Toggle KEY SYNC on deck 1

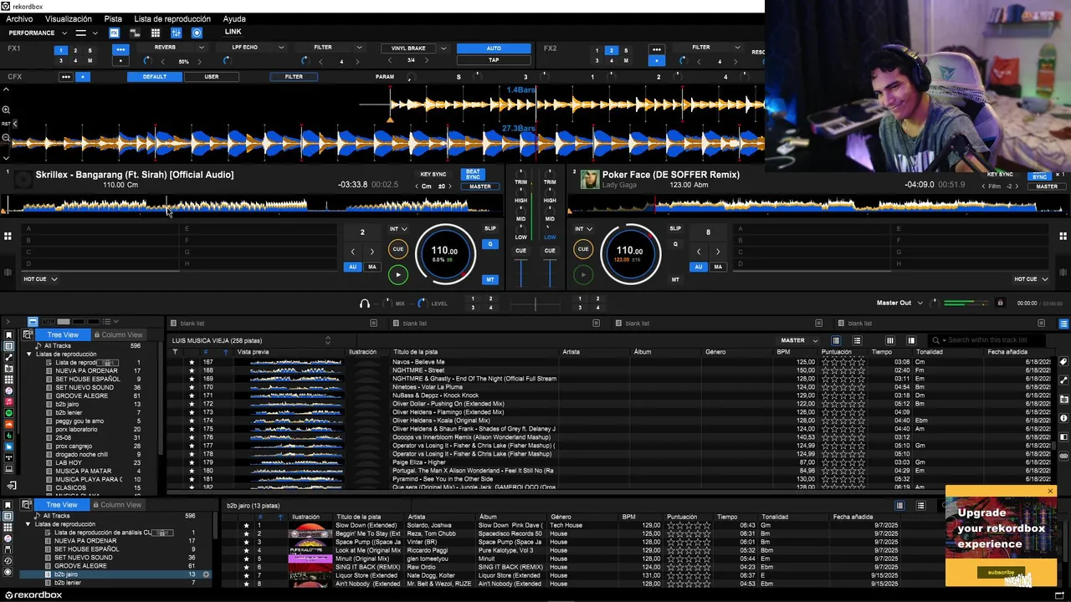click(x=433, y=175)
